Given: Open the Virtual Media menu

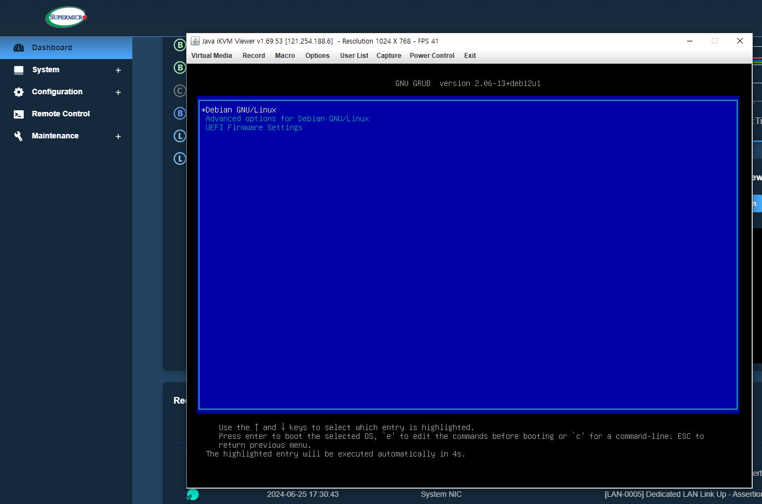Looking at the screenshot, I should point(212,56).
